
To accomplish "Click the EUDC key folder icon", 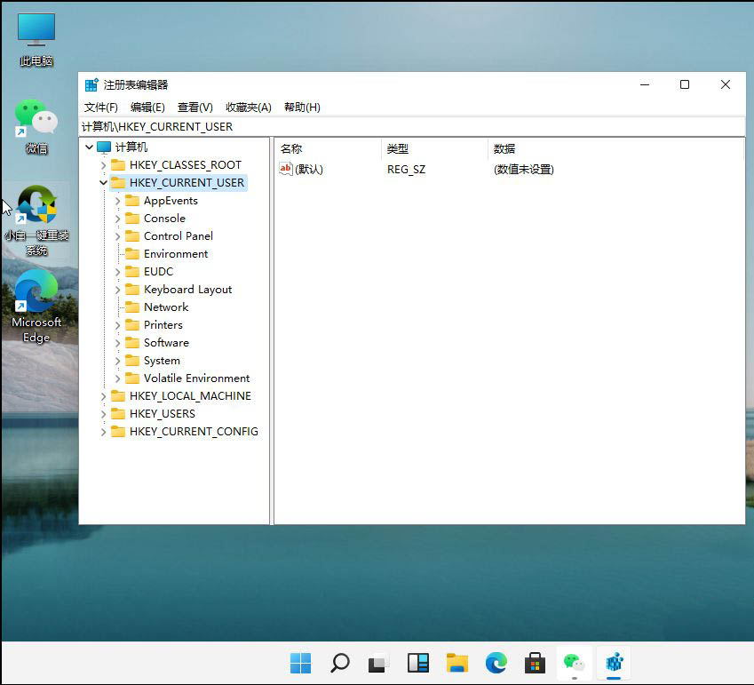I will (133, 271).
